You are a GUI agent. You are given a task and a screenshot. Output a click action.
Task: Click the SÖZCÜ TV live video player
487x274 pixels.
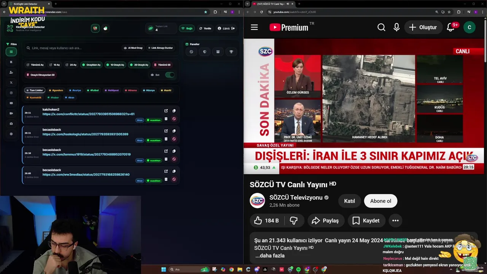[x=364, y=106]
